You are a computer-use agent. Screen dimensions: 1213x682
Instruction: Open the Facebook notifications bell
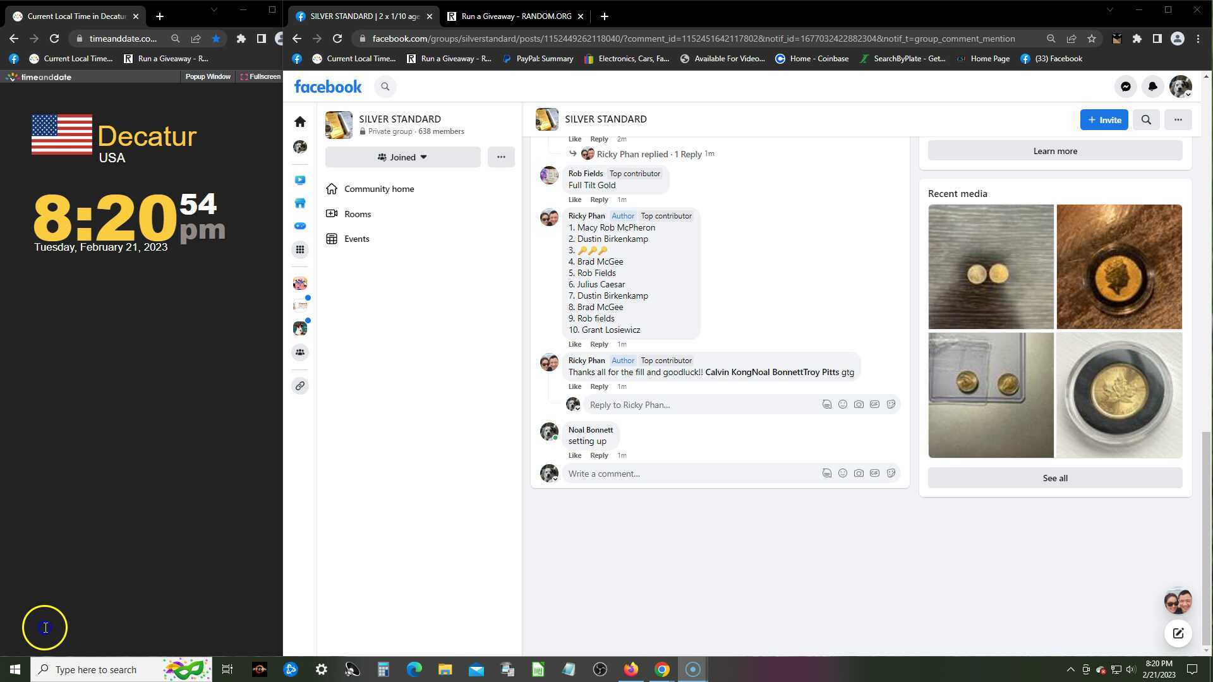(x=1152, y=87)
